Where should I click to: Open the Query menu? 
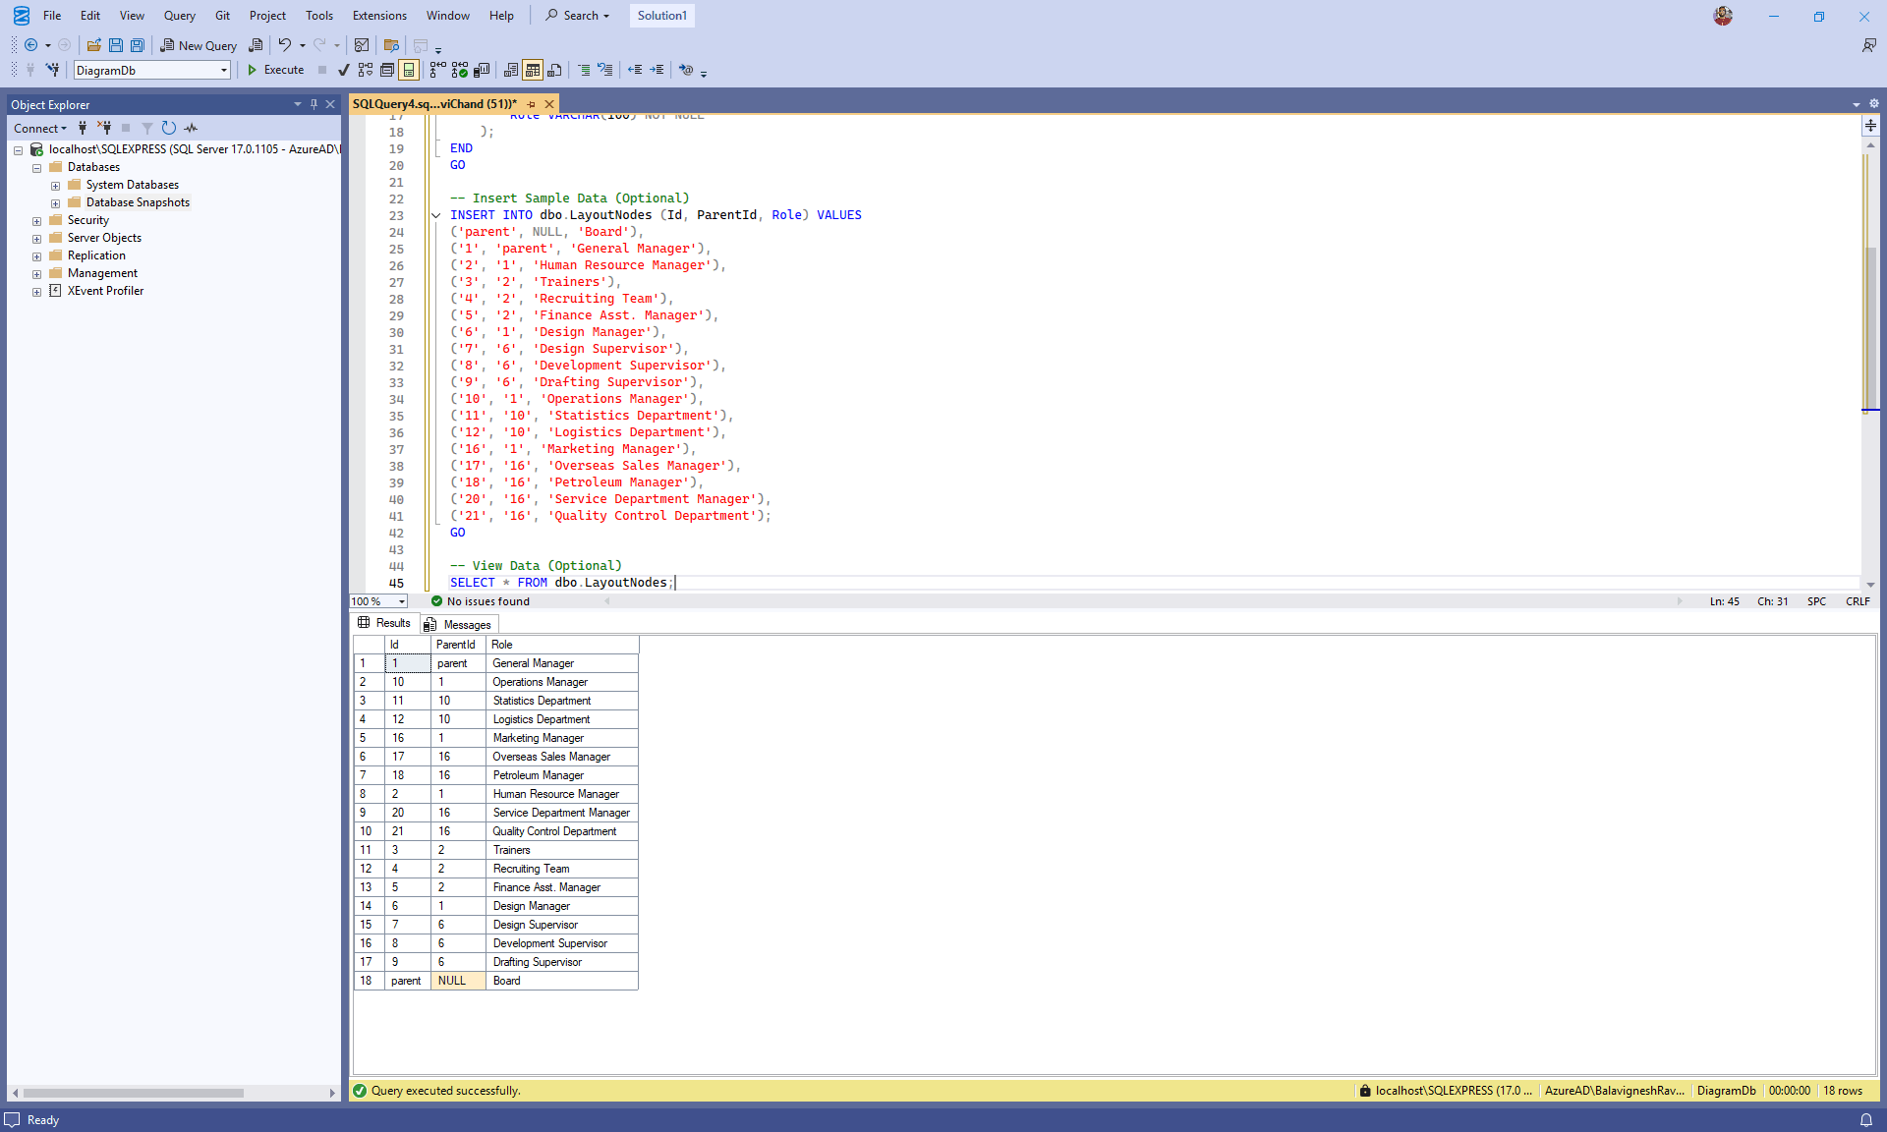pyautogui.click(x=179, y=16)
